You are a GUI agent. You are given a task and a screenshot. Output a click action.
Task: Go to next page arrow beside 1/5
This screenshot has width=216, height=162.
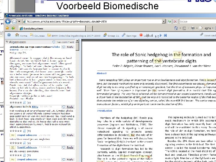[160, 35]
